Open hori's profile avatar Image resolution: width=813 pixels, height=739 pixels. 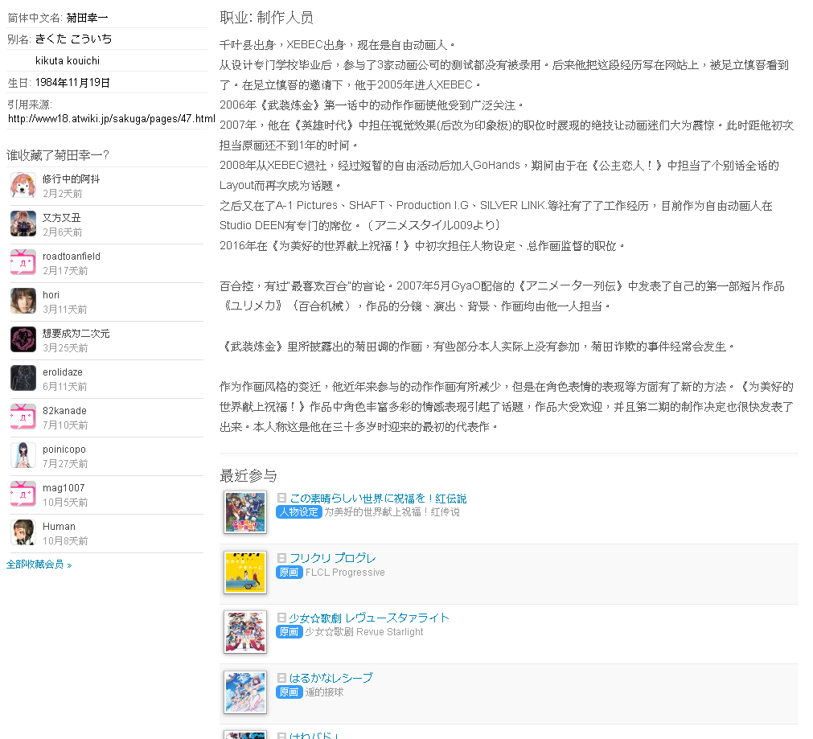23,301
